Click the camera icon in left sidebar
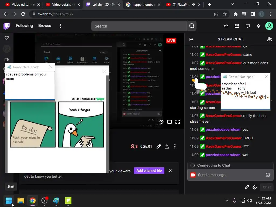 [x=7, y=60]
